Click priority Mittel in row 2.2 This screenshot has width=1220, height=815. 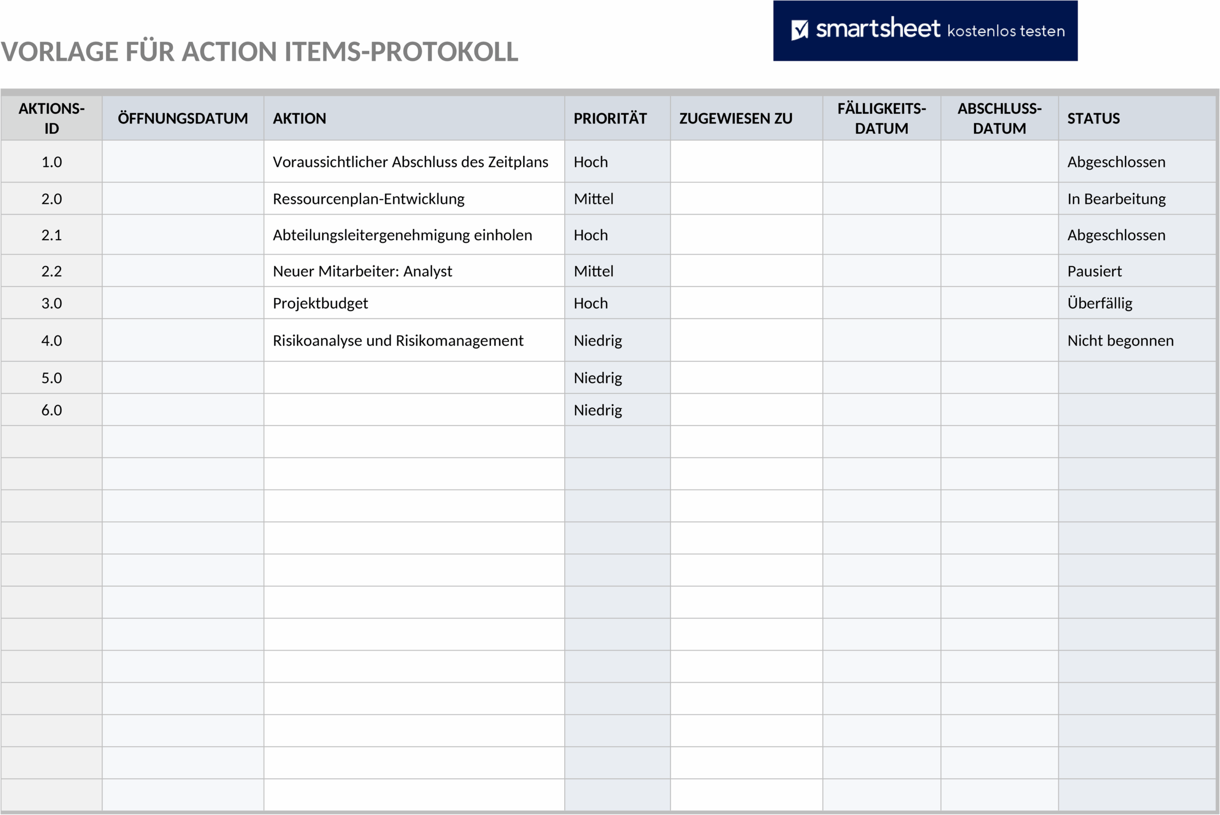coord(617,271)
